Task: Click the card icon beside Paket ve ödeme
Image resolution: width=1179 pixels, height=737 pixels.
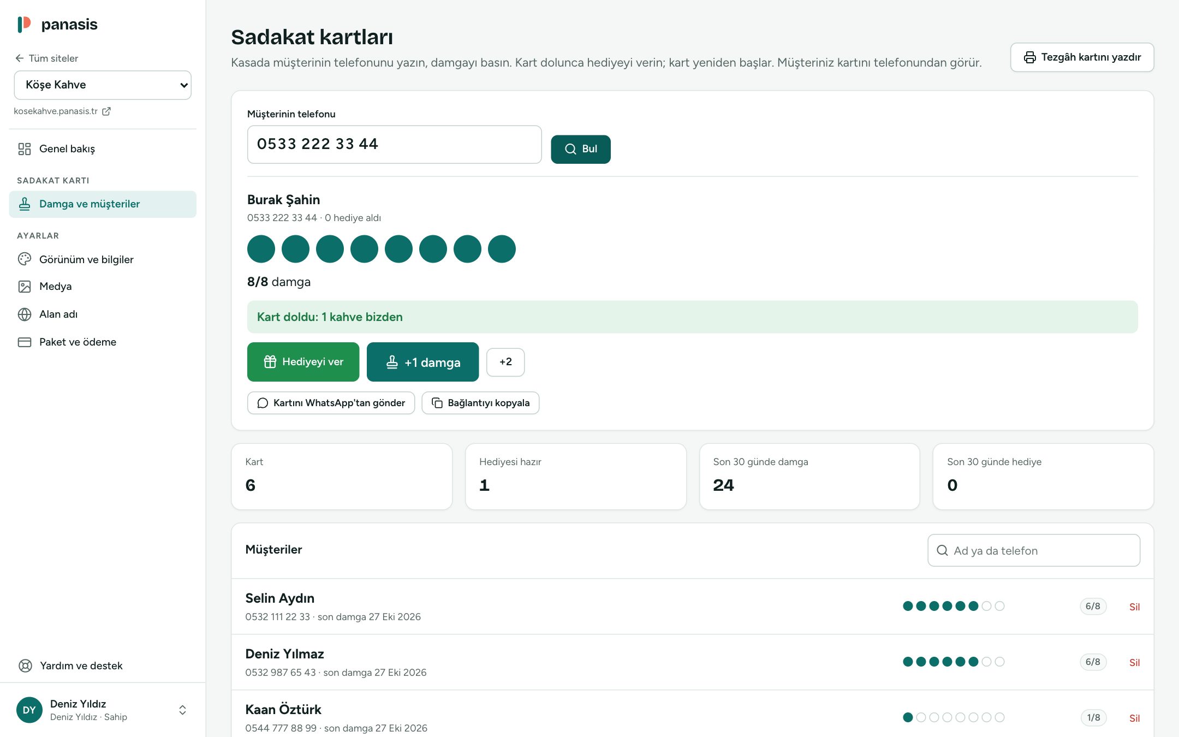Action: [25, 342]
